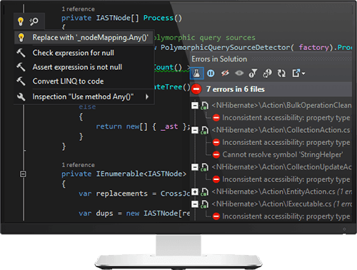Pause analysis with the blue pause icon
The image size is (357, 270).
(x=211, y=74)
